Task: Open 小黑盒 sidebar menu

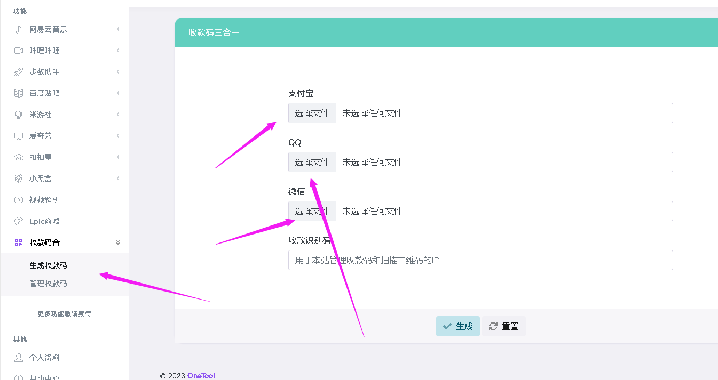Action: 64,179
